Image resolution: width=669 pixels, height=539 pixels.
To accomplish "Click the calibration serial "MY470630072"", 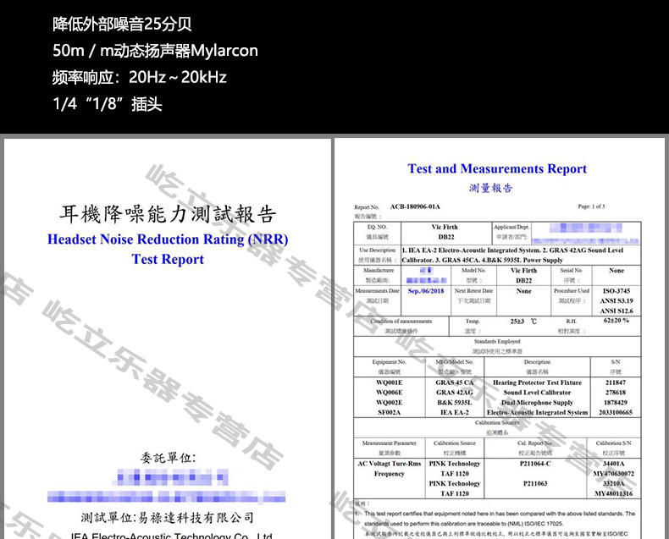I will tap(614, 474).
